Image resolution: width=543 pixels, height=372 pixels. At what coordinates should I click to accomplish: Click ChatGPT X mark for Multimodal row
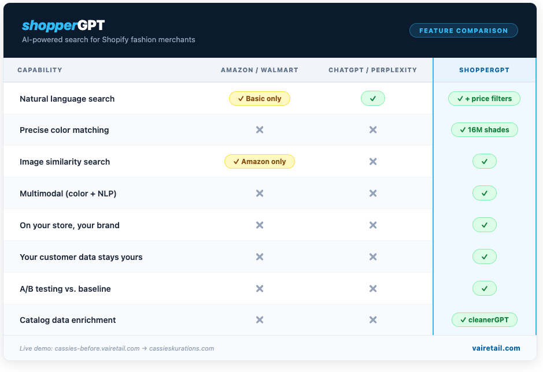[x=373, y=193]
